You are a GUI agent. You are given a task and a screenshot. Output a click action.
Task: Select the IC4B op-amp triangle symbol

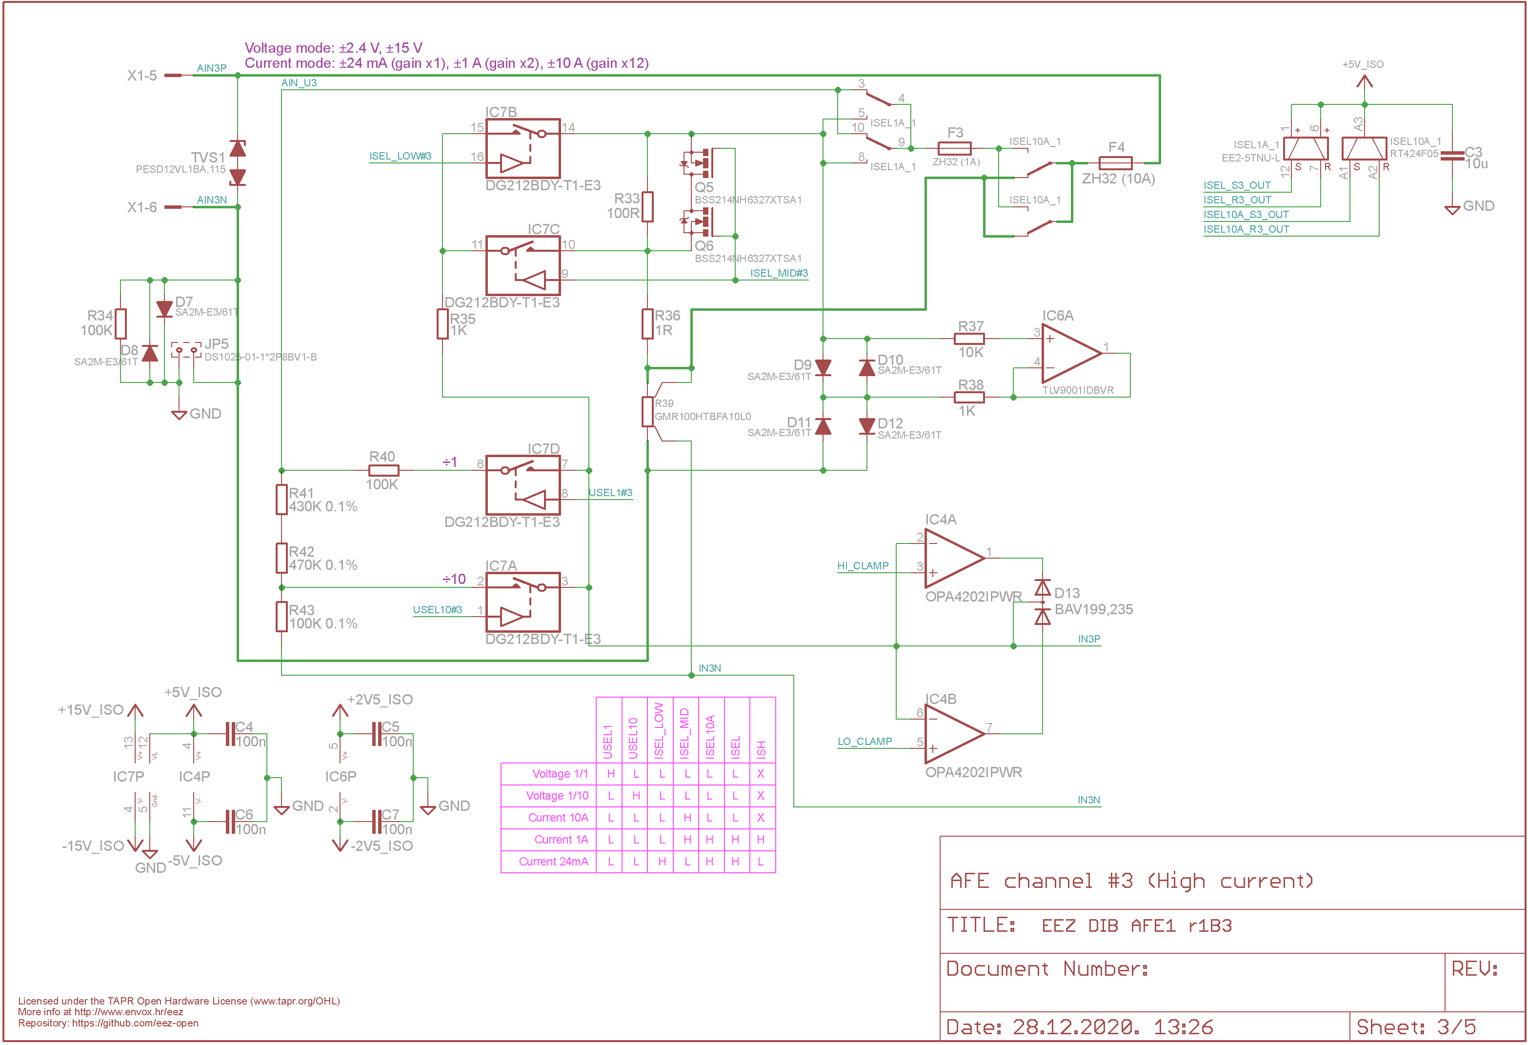point(954,734)
